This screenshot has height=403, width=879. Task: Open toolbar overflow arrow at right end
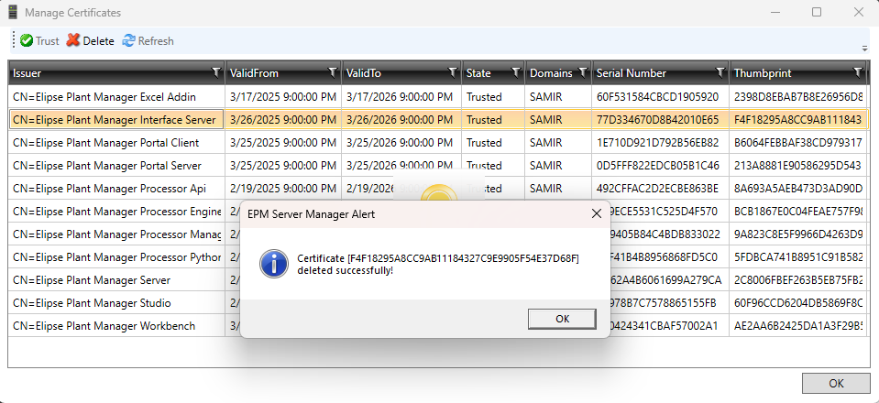(x=864, y=49)
